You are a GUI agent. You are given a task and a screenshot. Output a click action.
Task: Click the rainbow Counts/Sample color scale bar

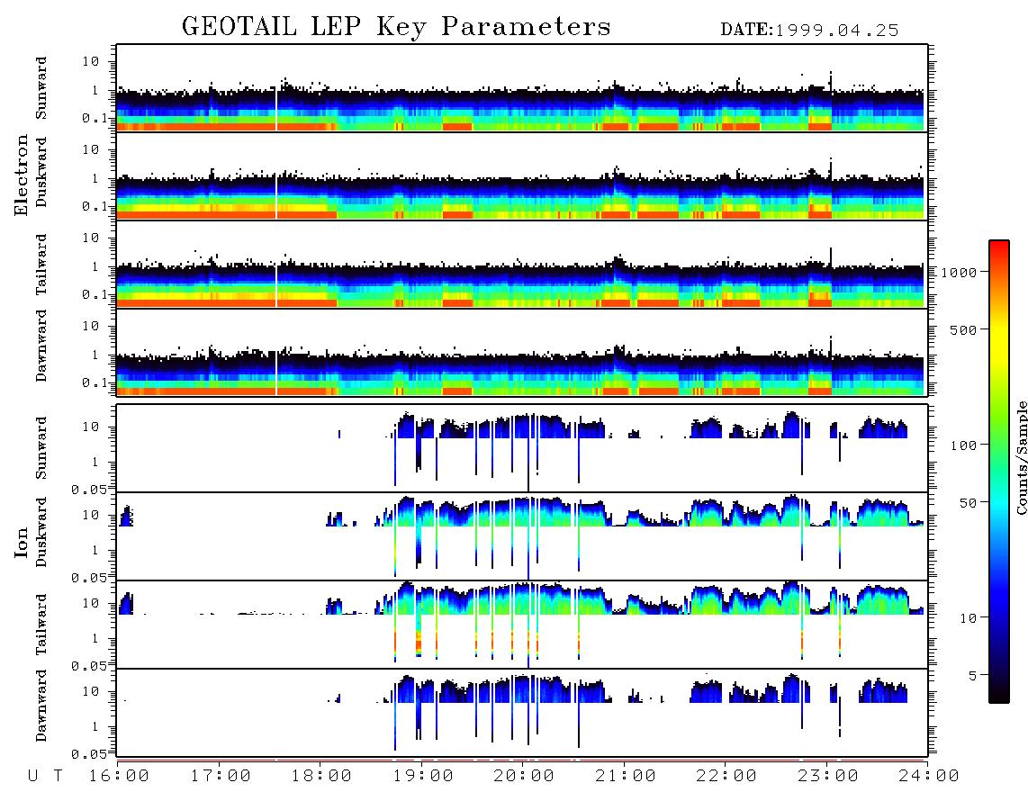[999, 472]
